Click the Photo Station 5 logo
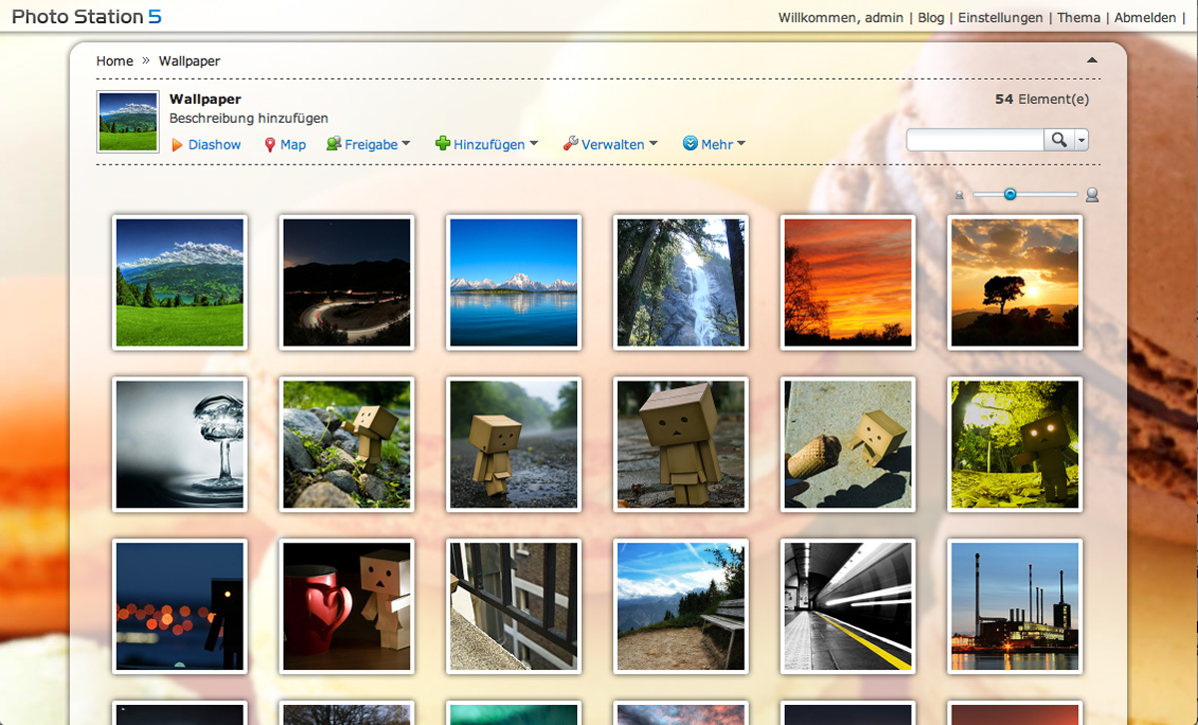Screen dimensions: 1198x725 click(x=87, y=17)
